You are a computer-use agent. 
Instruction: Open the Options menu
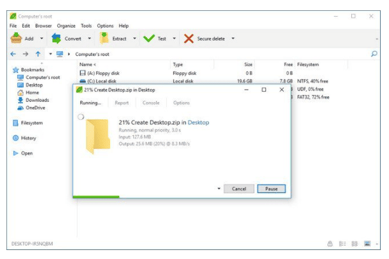tap(105, 26)
